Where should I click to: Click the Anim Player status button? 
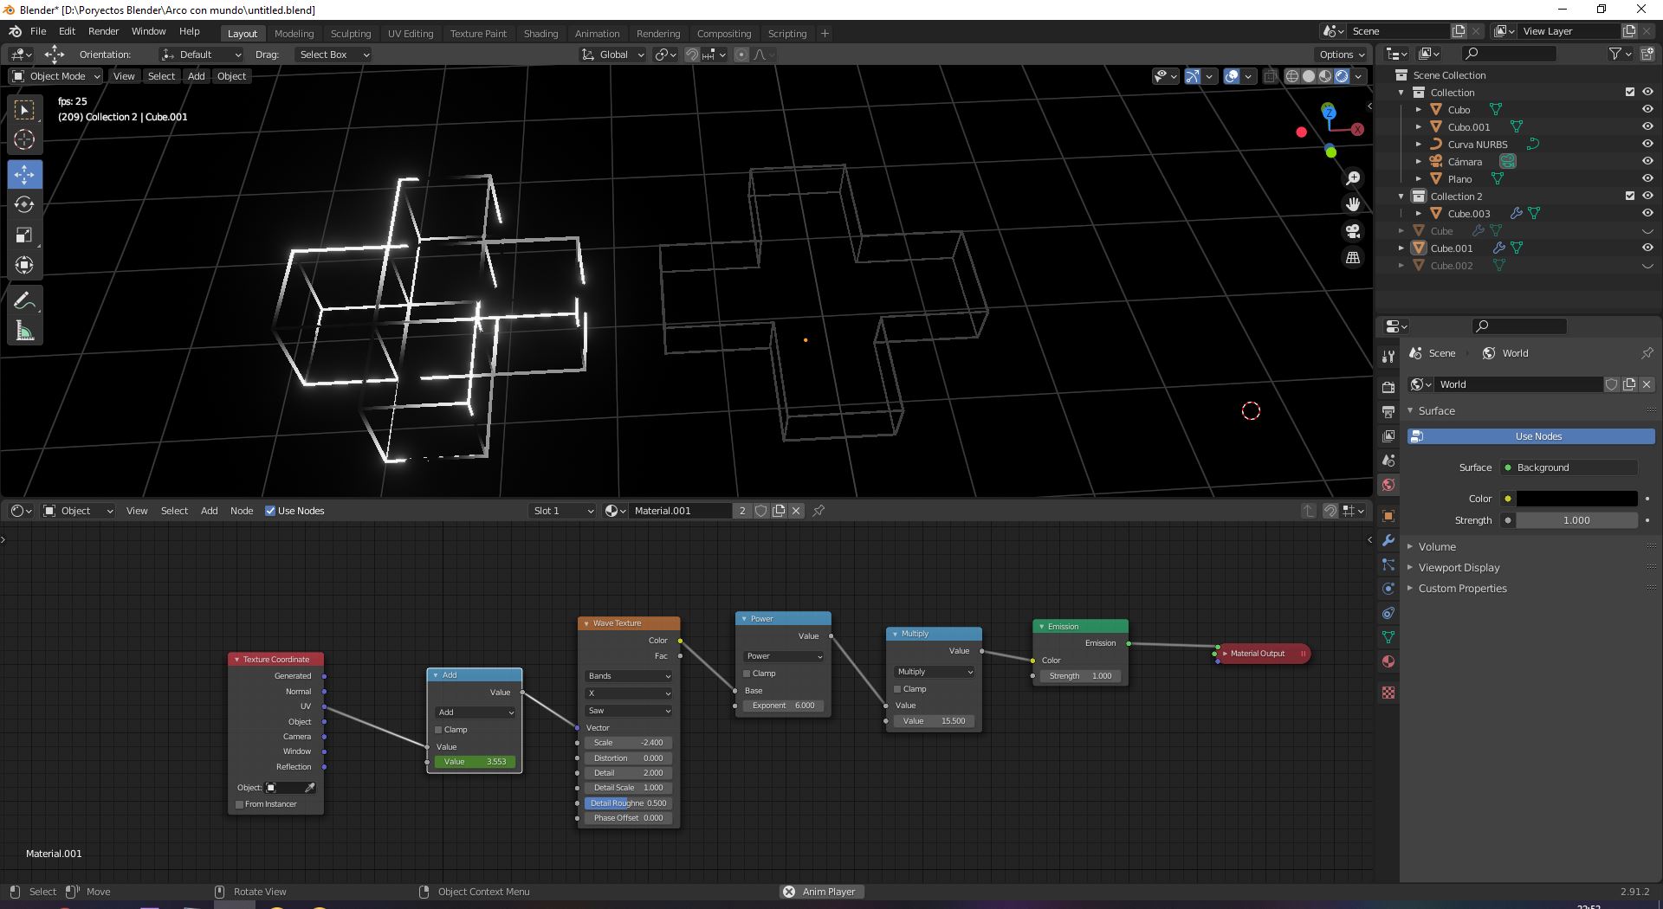coord(822,892)
